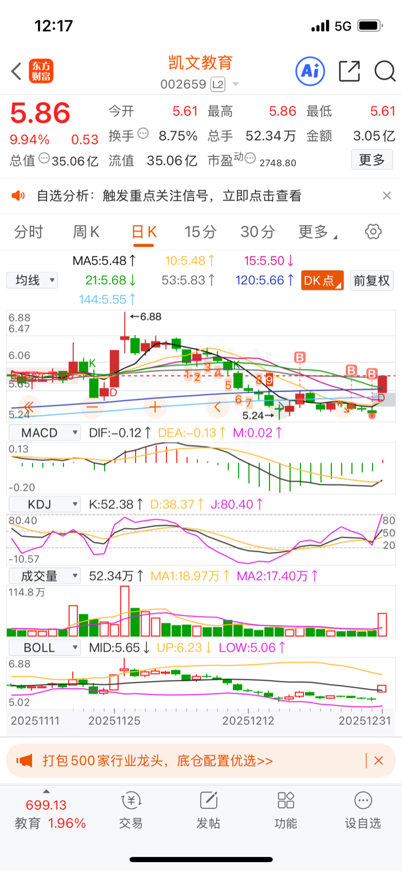Viewport: 402px width, 871px height.
Task: Tap the battery icon in status bar
Action: [370, 25]
